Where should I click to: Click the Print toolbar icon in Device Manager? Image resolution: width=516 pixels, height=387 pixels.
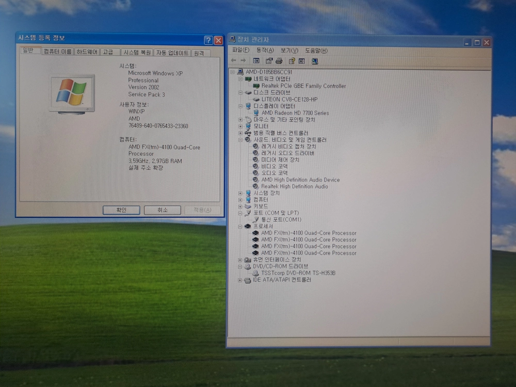[x=279, y=61]
